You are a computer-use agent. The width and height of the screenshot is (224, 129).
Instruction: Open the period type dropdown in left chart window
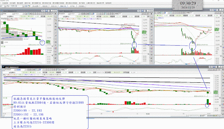(x=13, y=14)
